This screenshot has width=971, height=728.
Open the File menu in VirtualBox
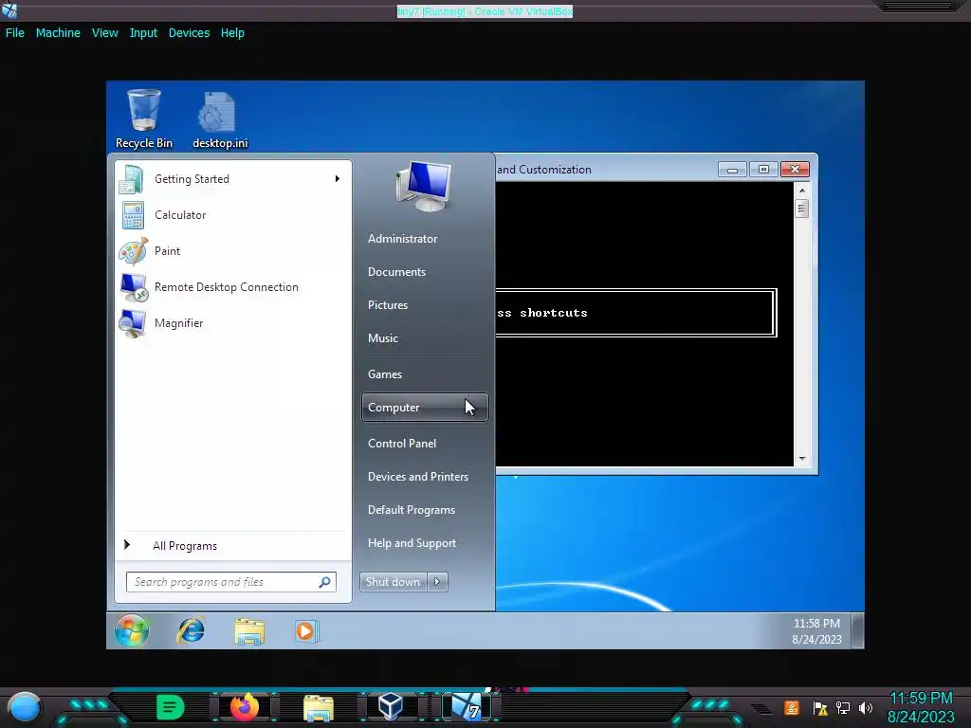click(x=15, y=33)
